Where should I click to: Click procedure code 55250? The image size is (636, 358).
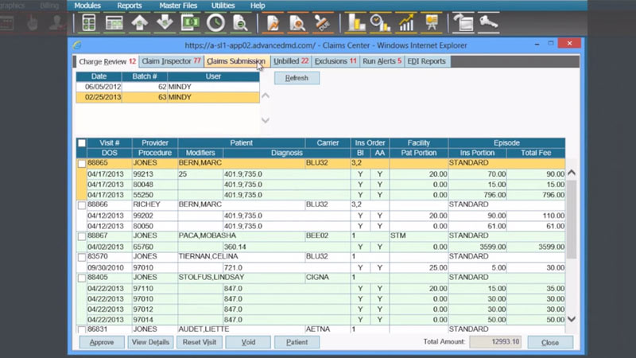pyautogui.click(x=143, y=195)
